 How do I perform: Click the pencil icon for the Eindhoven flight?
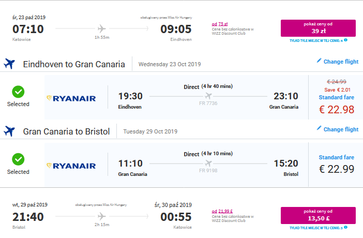tap(319, 61)
